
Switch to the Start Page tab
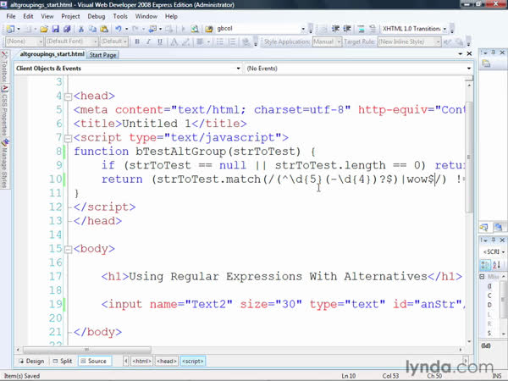[x=102, y=55]
